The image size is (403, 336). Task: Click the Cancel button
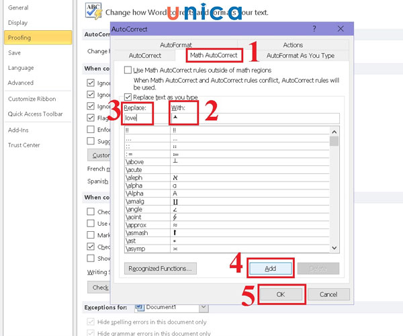click(328, 294)
